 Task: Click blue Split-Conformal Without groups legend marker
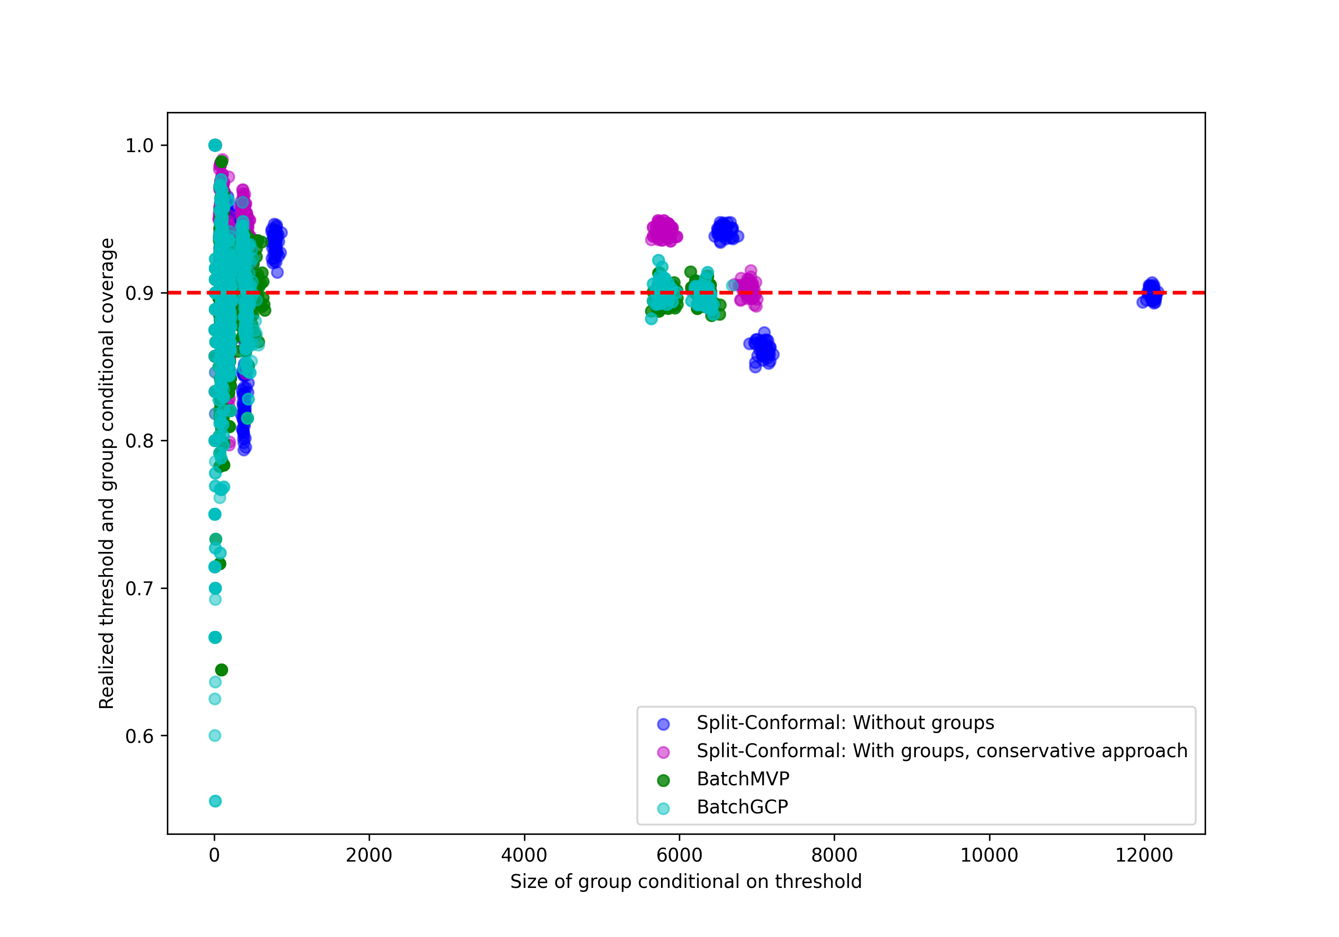(663, 724)
